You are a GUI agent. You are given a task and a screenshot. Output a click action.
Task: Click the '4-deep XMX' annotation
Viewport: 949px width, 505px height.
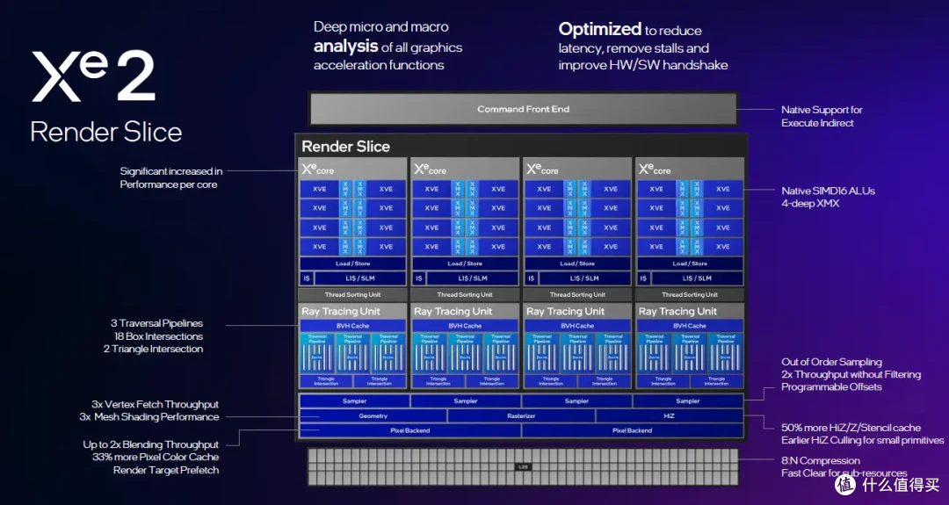[x=810, y=204]
